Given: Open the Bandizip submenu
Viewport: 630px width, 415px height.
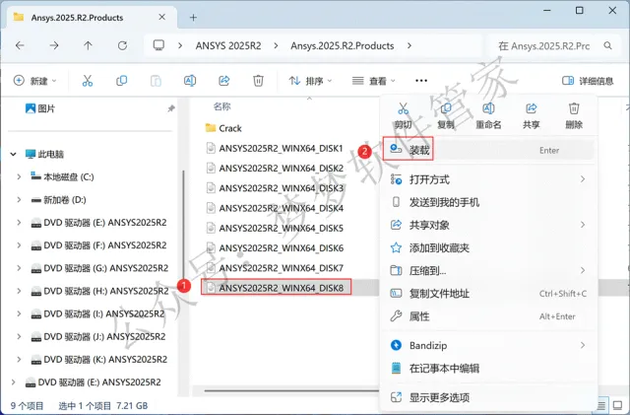Looking at the screenshot, I should pos(488,345).
